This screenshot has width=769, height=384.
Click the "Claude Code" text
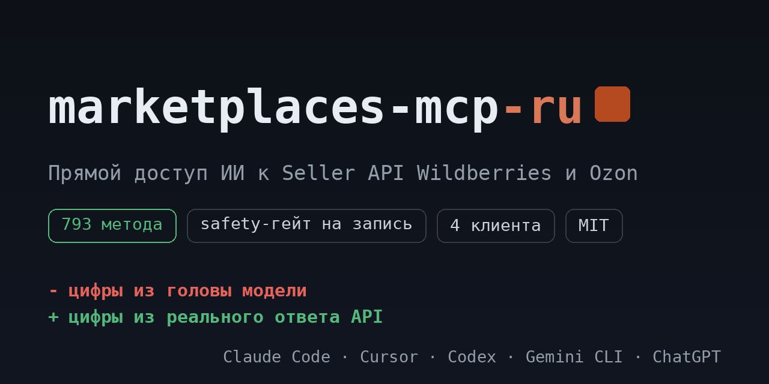(x=276, y=357)
